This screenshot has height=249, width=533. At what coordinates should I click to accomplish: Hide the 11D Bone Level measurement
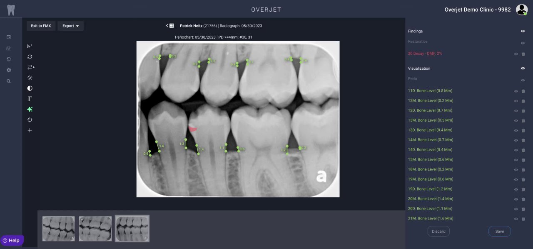click(516, 91)
